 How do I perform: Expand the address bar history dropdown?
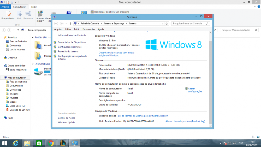162,23
